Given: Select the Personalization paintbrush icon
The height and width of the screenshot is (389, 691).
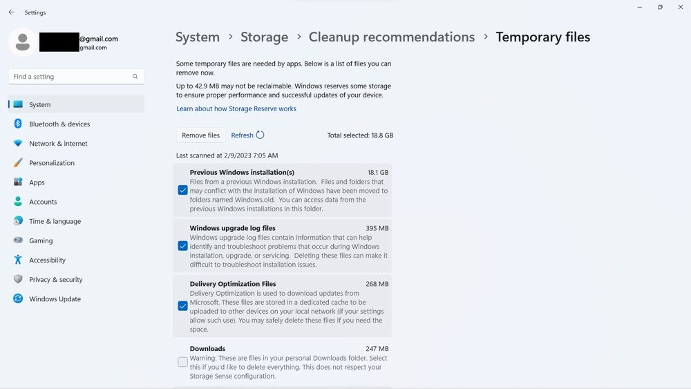Looking at the screenshot, I should coord(18,162).
